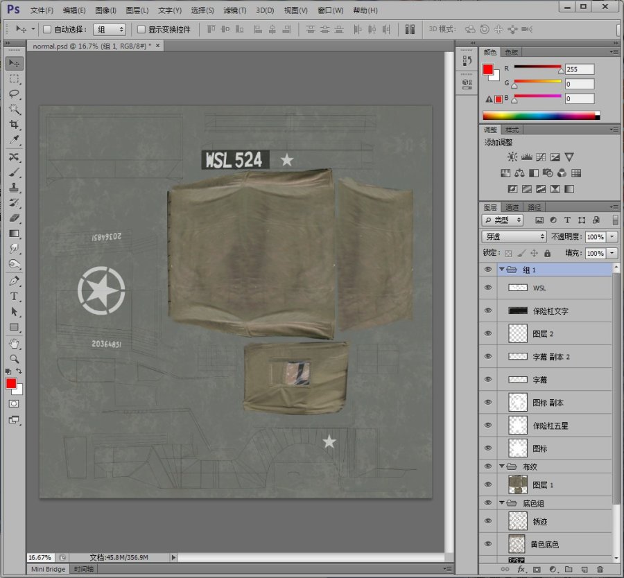
Task: Select the Hand tool
Action: click(x=14, y=344)
